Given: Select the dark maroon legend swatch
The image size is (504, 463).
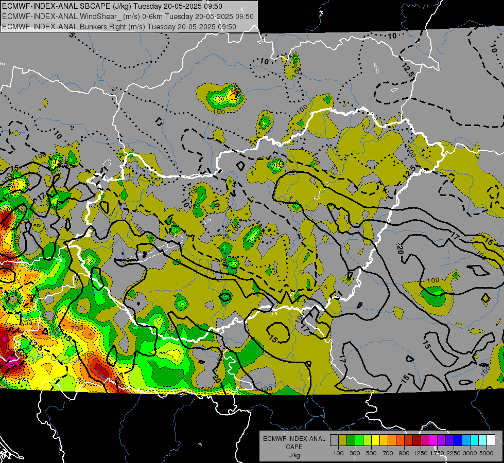Looking at the screenshot, I should [x=417, y=440].
